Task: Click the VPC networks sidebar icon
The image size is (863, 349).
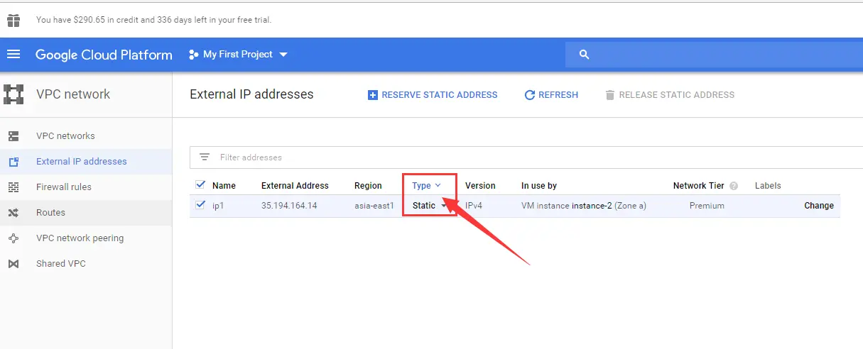Action: point(13,136)
